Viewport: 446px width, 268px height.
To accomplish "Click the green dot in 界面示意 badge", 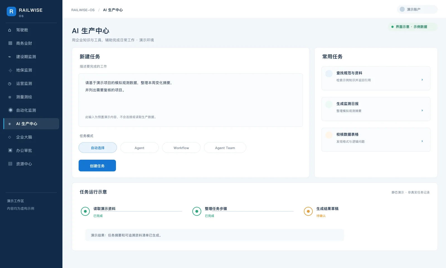I will pyautogui.click(x=392, y=27).
